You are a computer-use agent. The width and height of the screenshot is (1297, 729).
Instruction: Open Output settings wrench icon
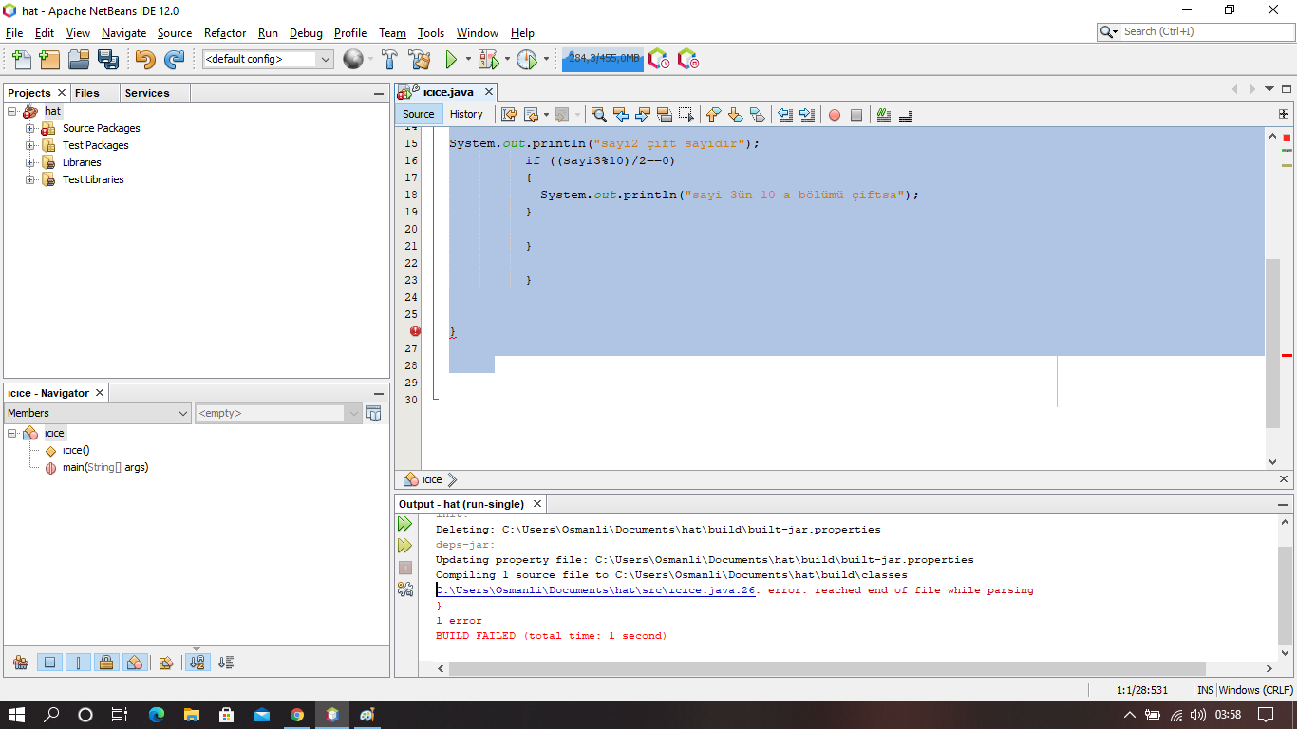click(405, 589)
